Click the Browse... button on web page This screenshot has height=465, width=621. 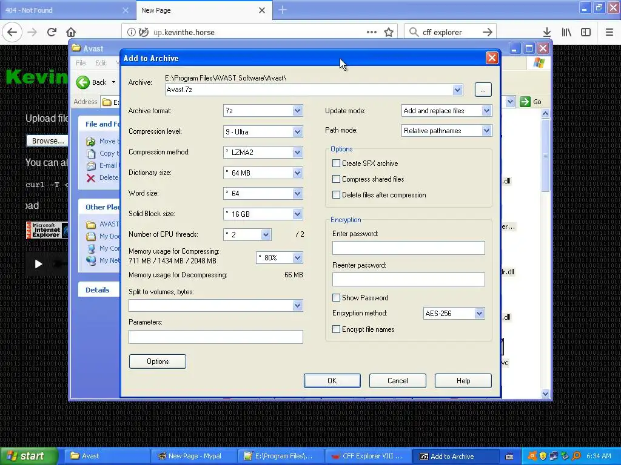point(47,140)
